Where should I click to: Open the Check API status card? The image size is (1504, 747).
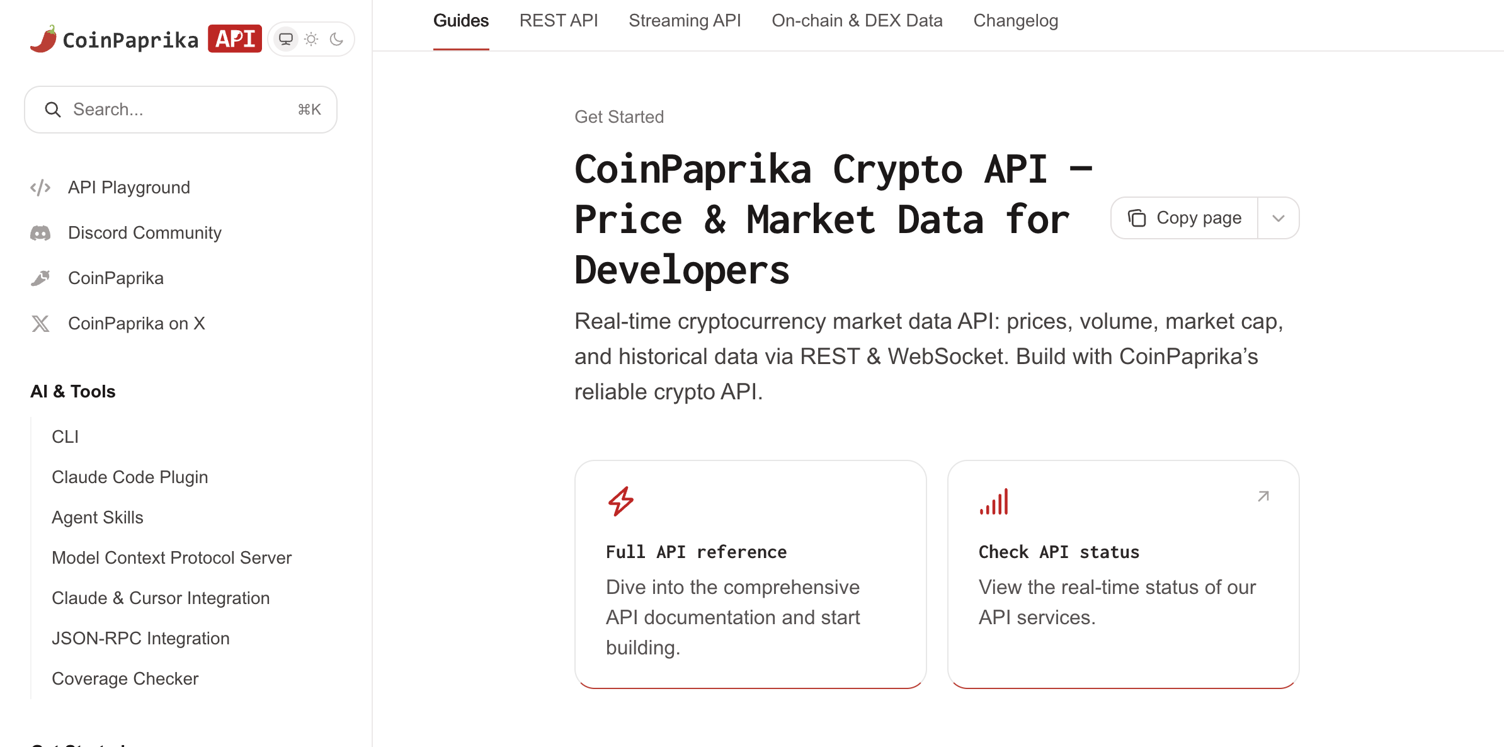pyautogui.click(x=1124, y=574)
